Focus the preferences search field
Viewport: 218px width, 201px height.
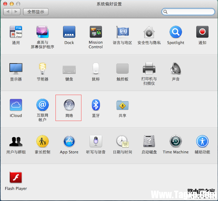coord(188,12)
